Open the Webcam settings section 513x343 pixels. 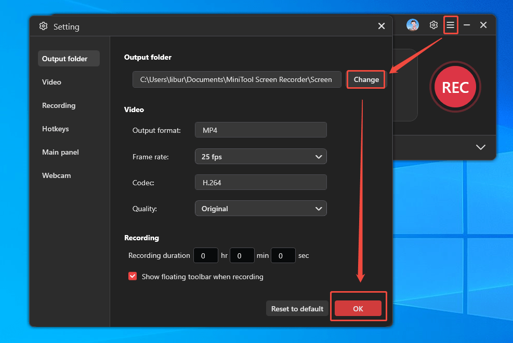56,175
